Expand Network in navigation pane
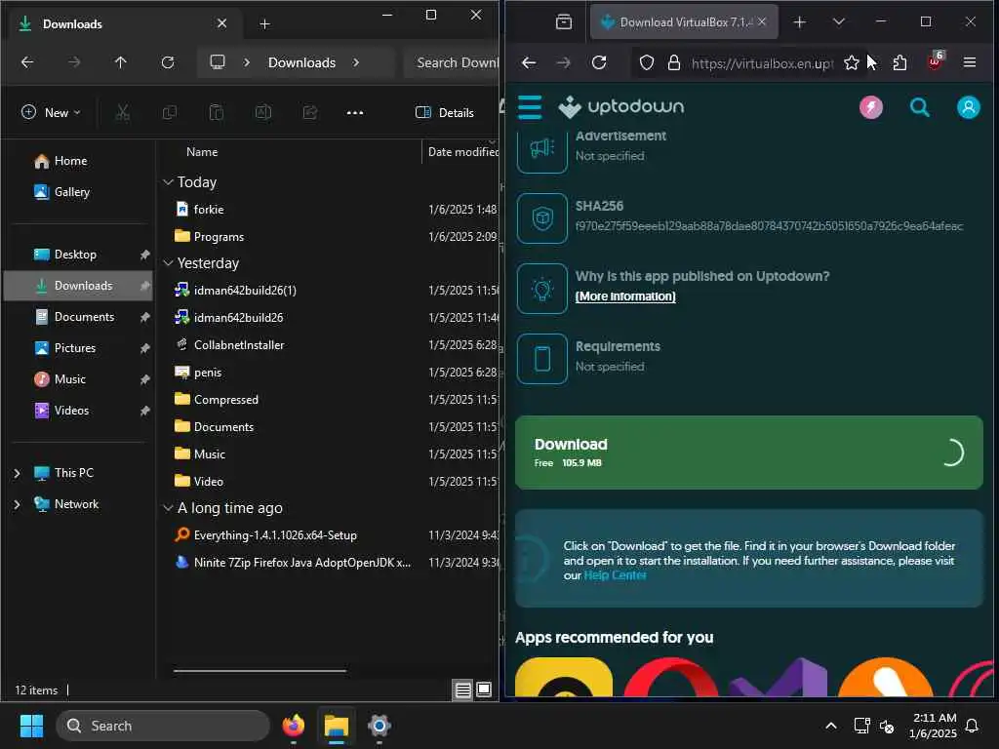 [18, 504]
